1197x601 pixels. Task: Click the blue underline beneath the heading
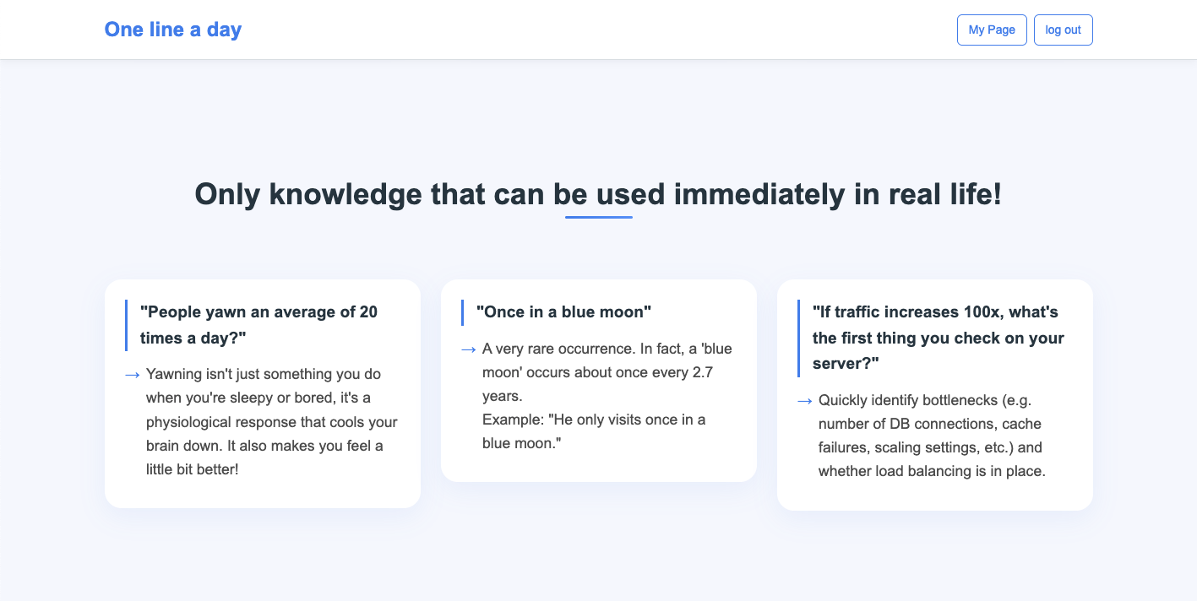point(599,217)
